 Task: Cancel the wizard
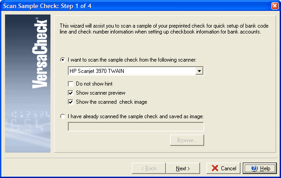coord(223,168)
